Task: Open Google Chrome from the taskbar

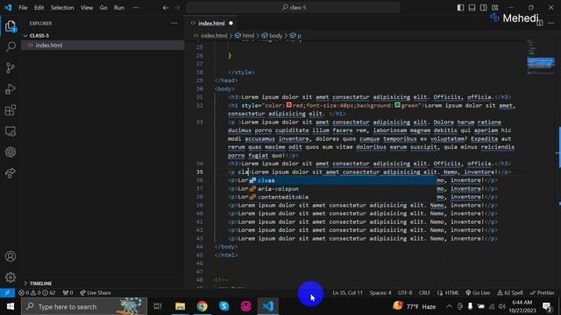Action: pos(202,306)
